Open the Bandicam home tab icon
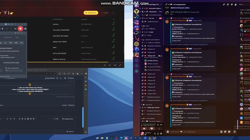 tap(6, 24)
